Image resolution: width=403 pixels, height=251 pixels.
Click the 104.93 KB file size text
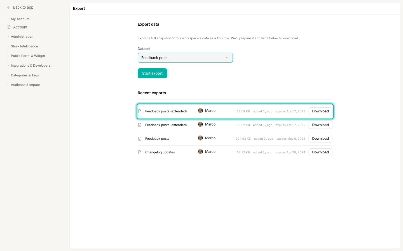243,139
